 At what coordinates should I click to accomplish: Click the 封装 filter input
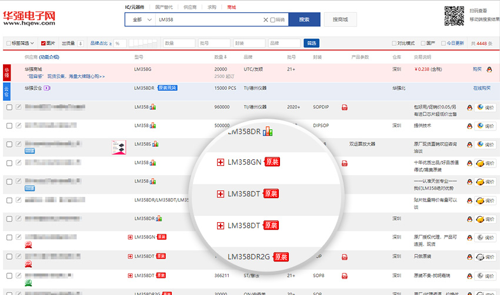click(249, 43)
